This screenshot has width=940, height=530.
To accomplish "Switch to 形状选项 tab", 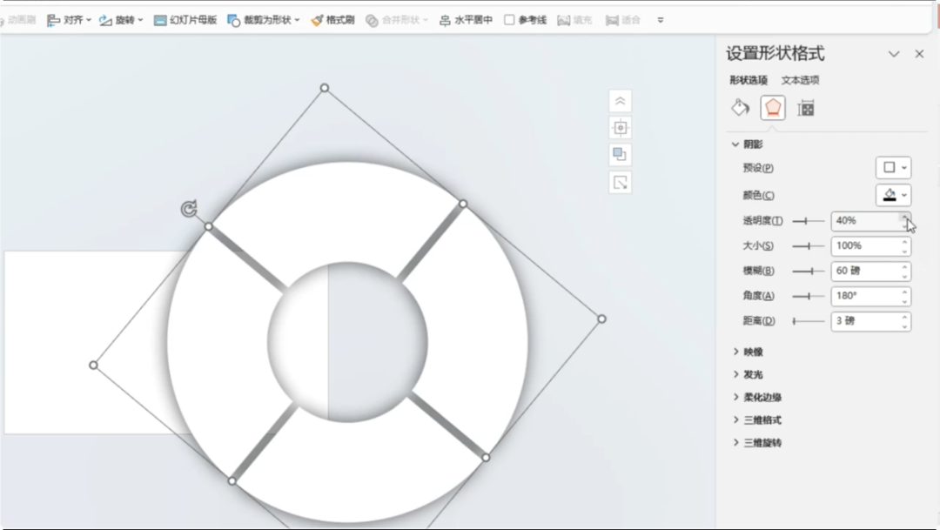I will click(749, 80).
